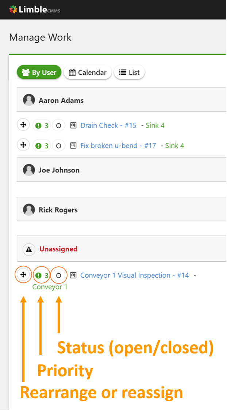
Task: Toggle open status for Fix broken u-bend
Action: pyautogui.click(x=58, y=145)
